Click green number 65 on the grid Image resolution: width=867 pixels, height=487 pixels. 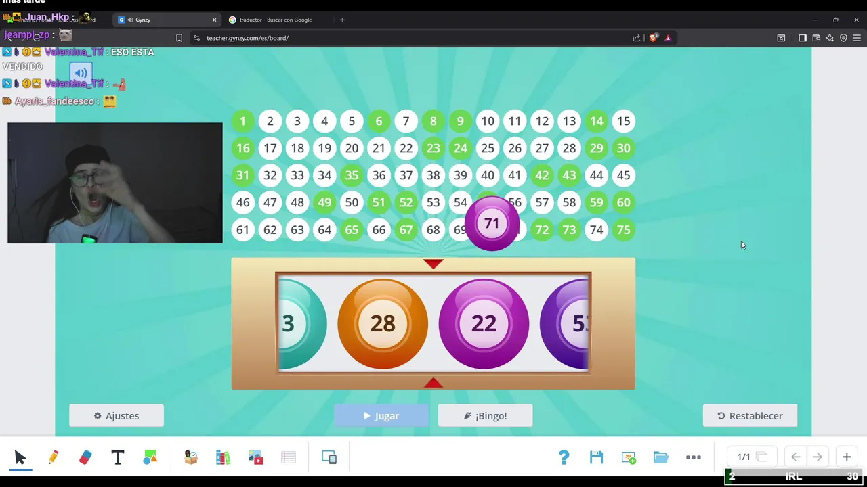[352, 230]
